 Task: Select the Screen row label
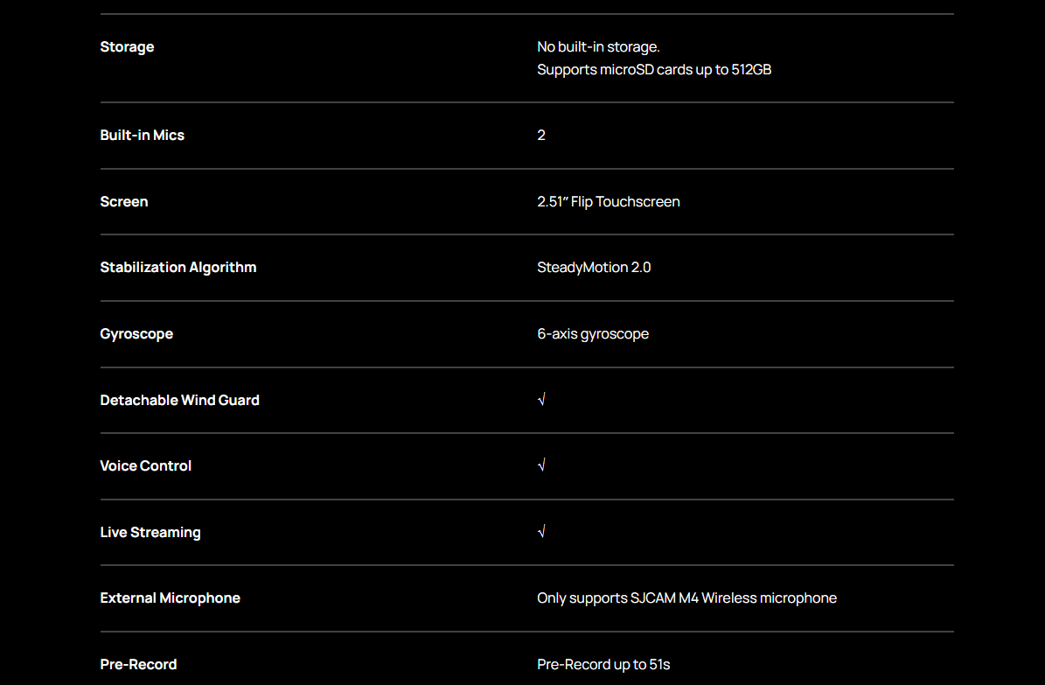click(124, 202)
